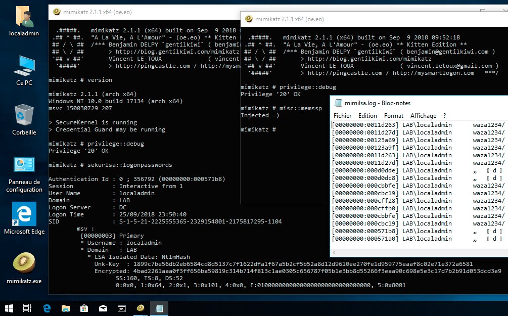Click the 'LSA Isolated Data: NtlmHash' line
Image resolution: width=508 pixels, height=316 pixels.
[x=138, y=257]
